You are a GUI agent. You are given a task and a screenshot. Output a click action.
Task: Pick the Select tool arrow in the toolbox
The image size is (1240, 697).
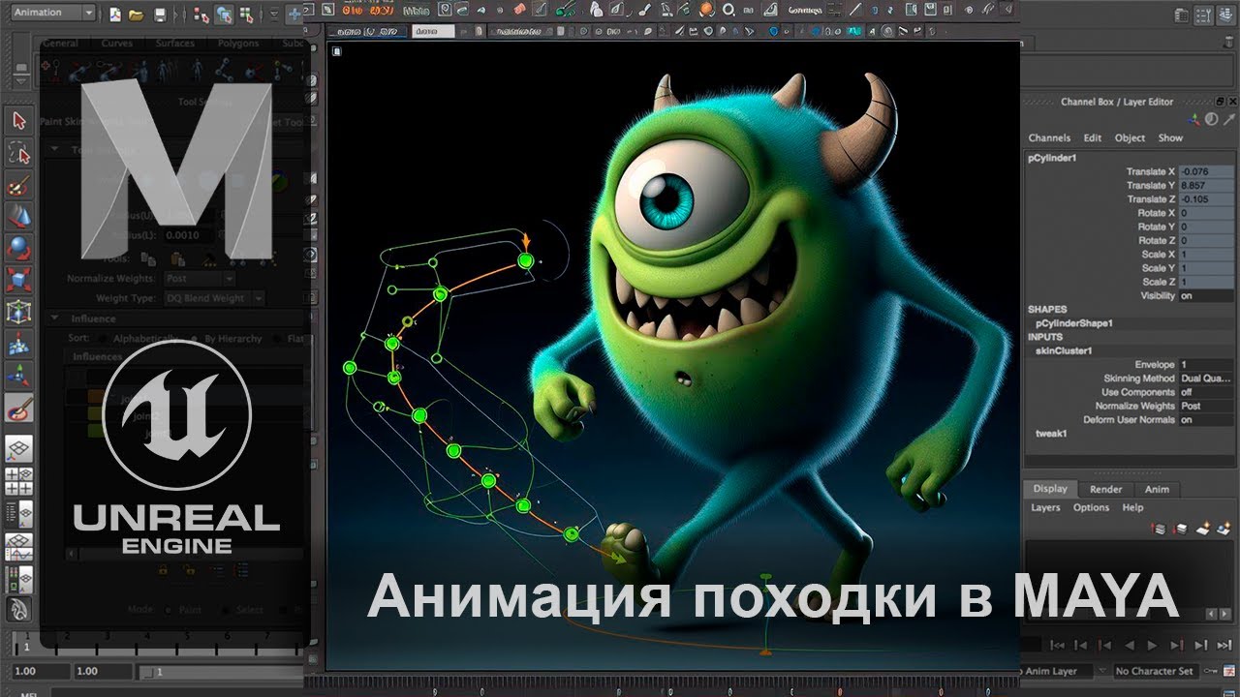pyautogui.click(x=19, y=120)
